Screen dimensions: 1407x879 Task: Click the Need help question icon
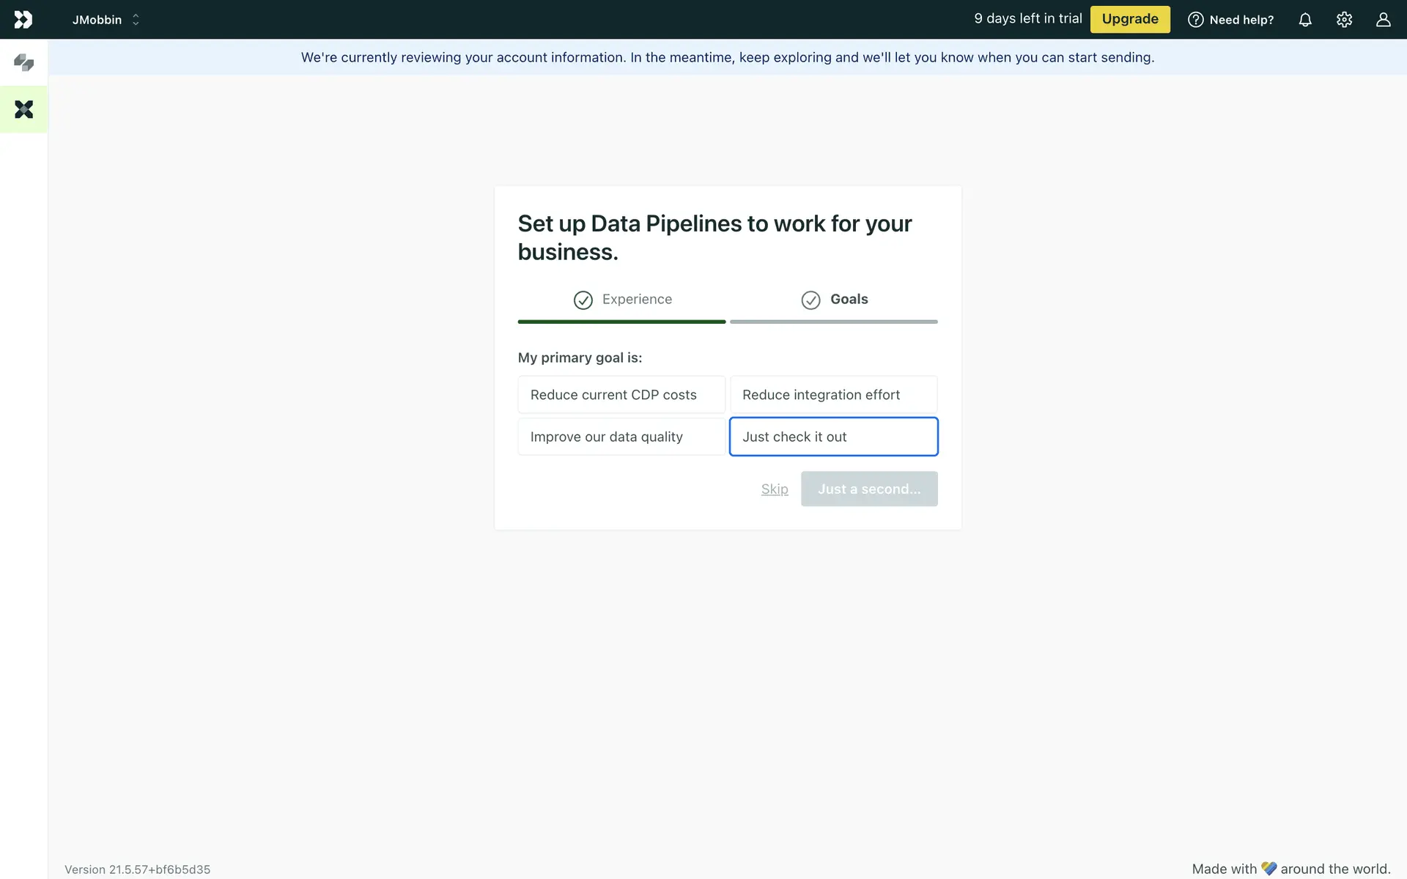(x=1195, y=20)
